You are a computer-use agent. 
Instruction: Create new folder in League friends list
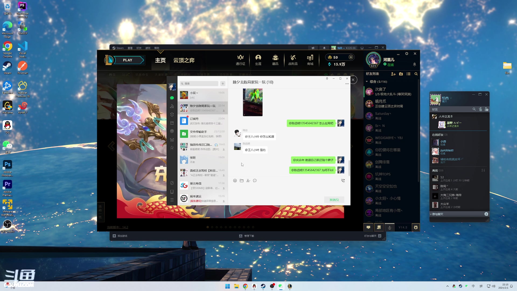pyautogui.click(x=401, y=74)
